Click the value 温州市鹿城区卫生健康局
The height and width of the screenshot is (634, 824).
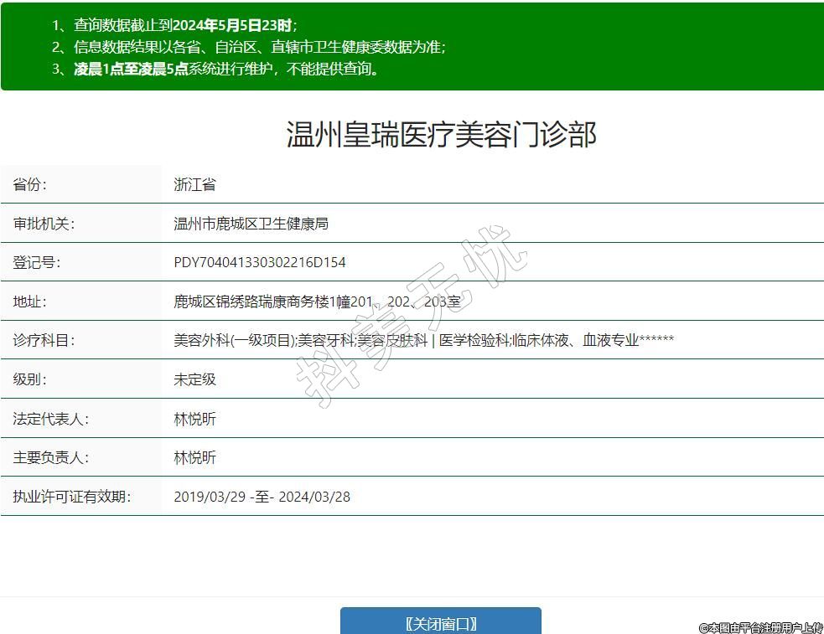[x=251, y=224]
